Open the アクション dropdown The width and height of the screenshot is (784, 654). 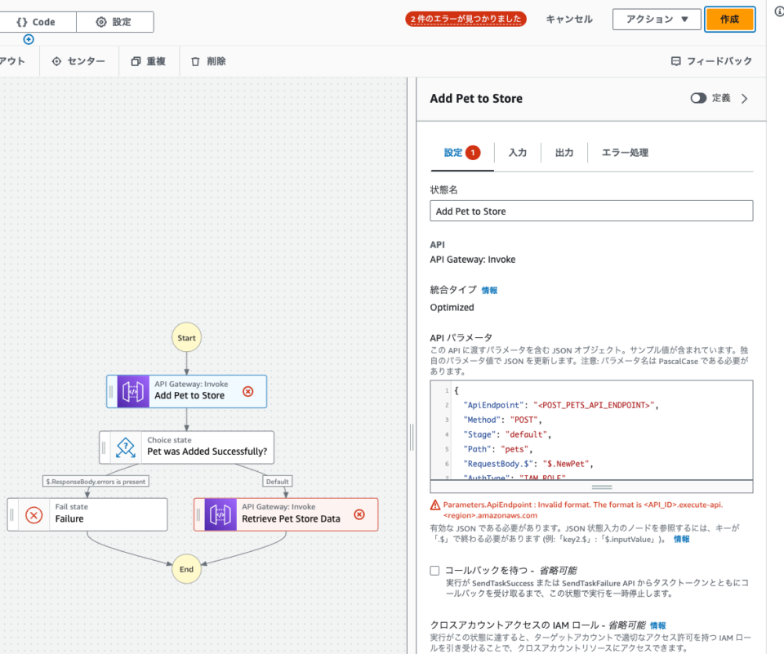[657, 19]
